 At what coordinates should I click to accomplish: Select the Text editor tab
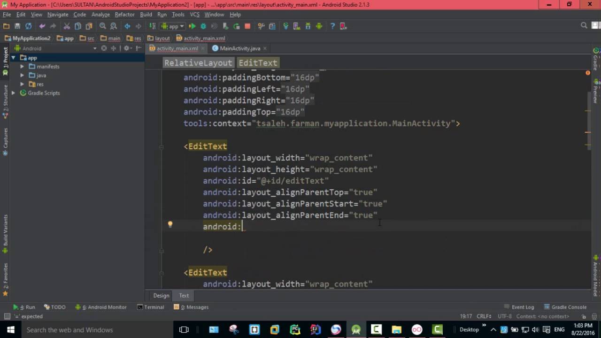point(184,296)
